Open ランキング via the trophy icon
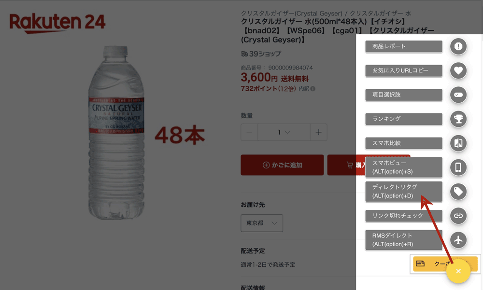 tap(458, 119)
